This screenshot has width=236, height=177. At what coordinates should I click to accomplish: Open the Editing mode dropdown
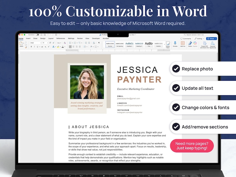199,39
